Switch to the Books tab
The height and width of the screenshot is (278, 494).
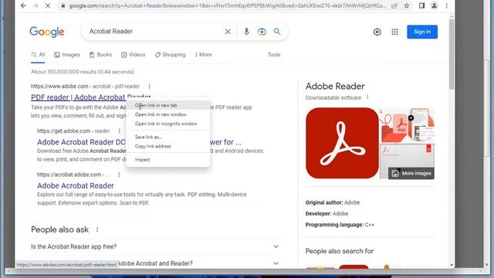click(x=100, y=55)
